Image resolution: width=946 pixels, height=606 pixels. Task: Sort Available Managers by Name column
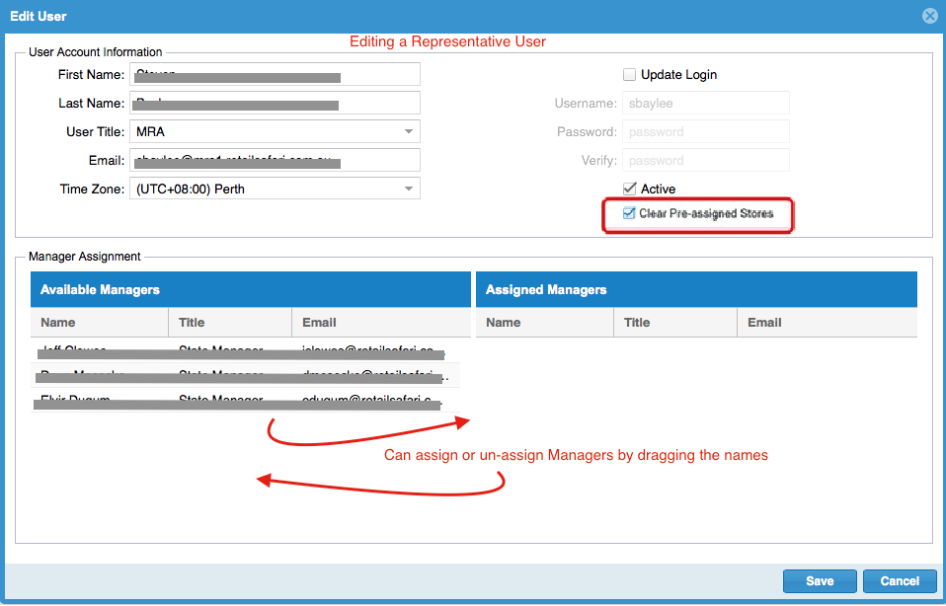pyautogui.click(x=99, y=323)
